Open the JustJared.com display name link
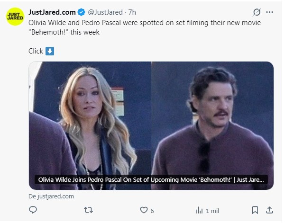 click(x=52, y=12)
